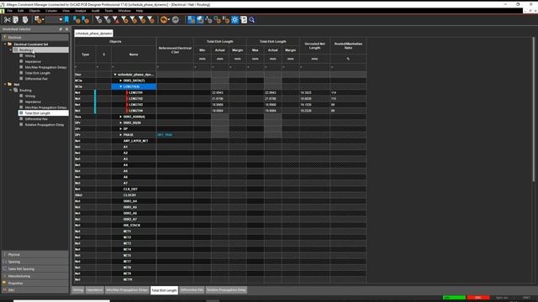Screen dimensions: 538x302
Task: Open the Analyze menu
Action: tap(81, 11)
